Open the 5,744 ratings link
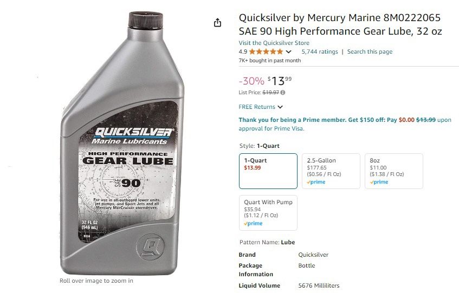 (x=320, y=52)
